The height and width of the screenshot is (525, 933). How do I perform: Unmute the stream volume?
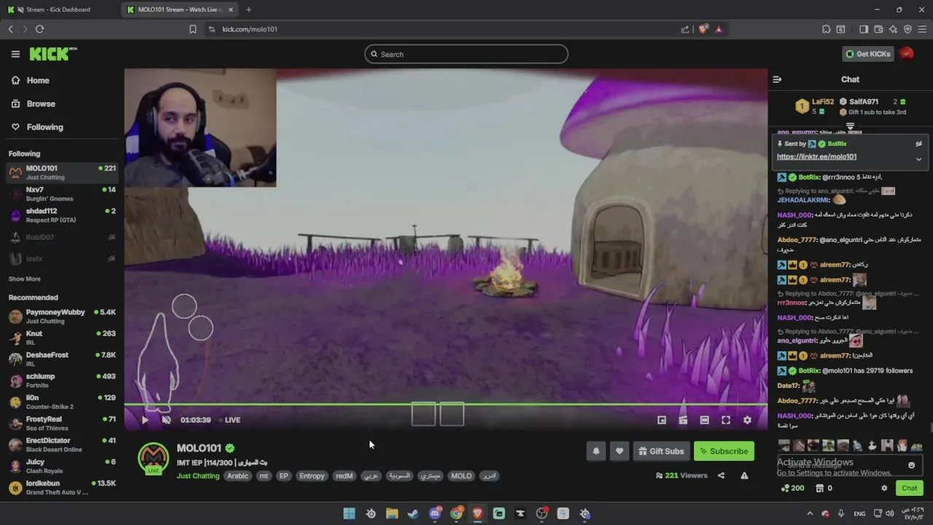tap(166, 420)
